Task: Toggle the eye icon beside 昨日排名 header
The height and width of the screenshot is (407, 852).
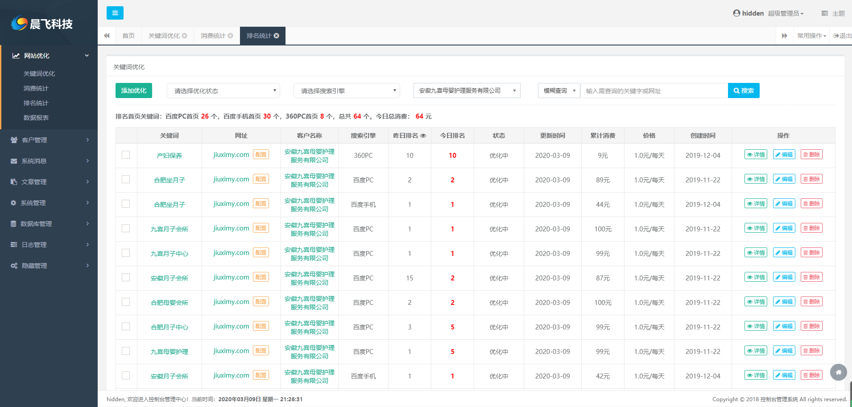Action: [423, 136]
